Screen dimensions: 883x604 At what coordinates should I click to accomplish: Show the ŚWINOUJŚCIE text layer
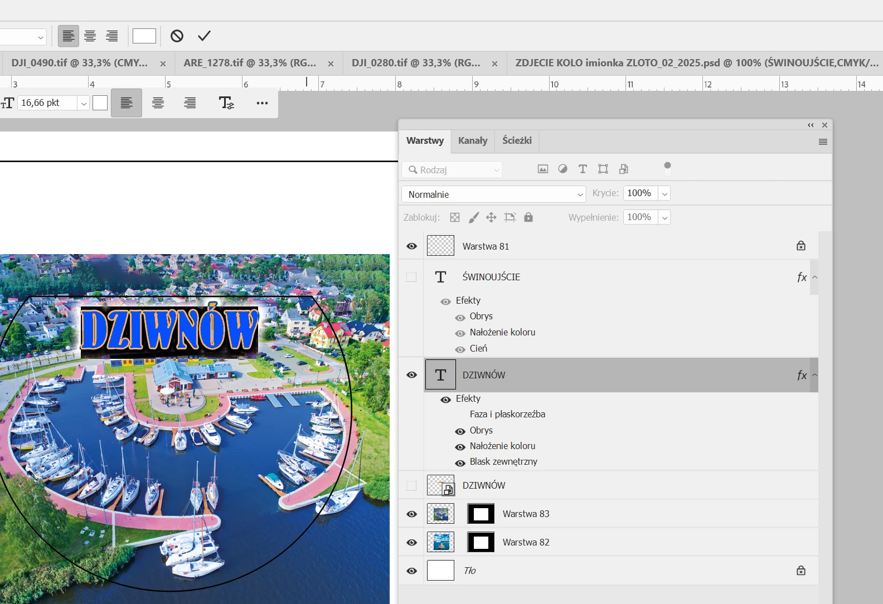click(x=411, y=277)
